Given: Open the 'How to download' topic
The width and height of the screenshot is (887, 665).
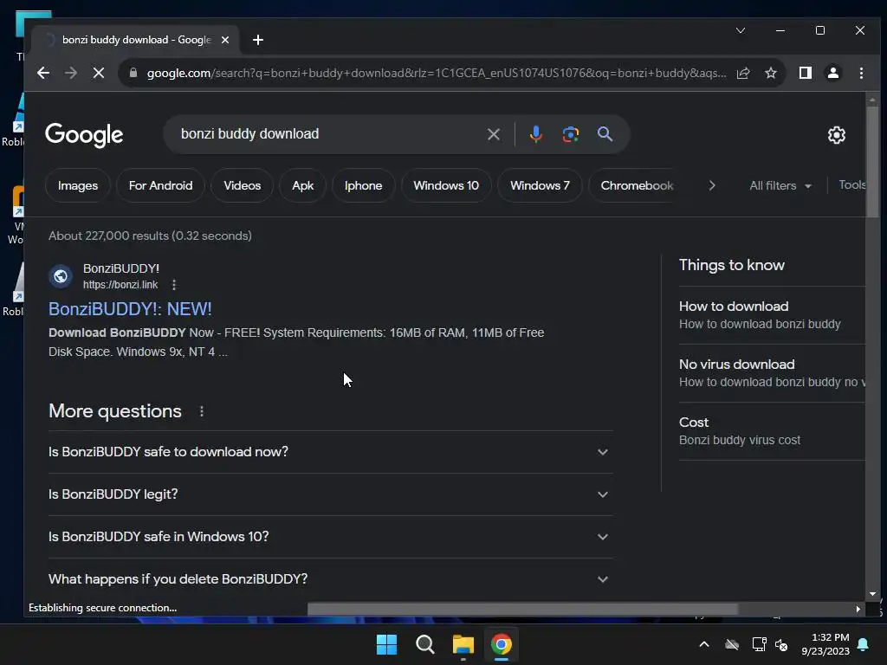Looking at the screenshot, I should (772, 315).
